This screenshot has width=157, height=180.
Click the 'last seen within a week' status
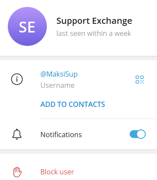(94, 33)
